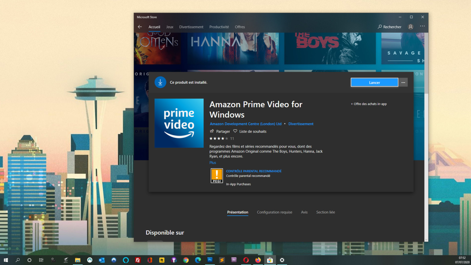471x265 pixels.
Task: Click the Lancer button
Action: pyautogui.click(x=374, y=82)
